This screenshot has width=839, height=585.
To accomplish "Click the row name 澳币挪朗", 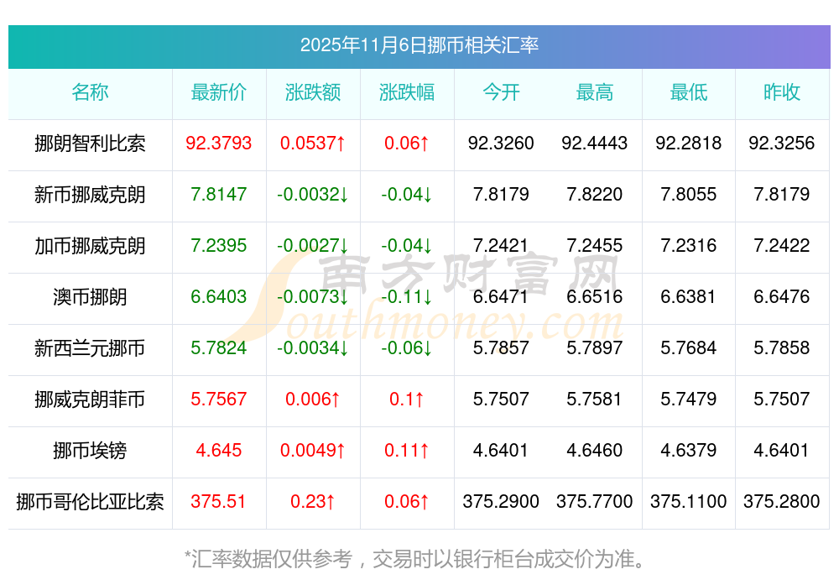I will pos(90,296).
